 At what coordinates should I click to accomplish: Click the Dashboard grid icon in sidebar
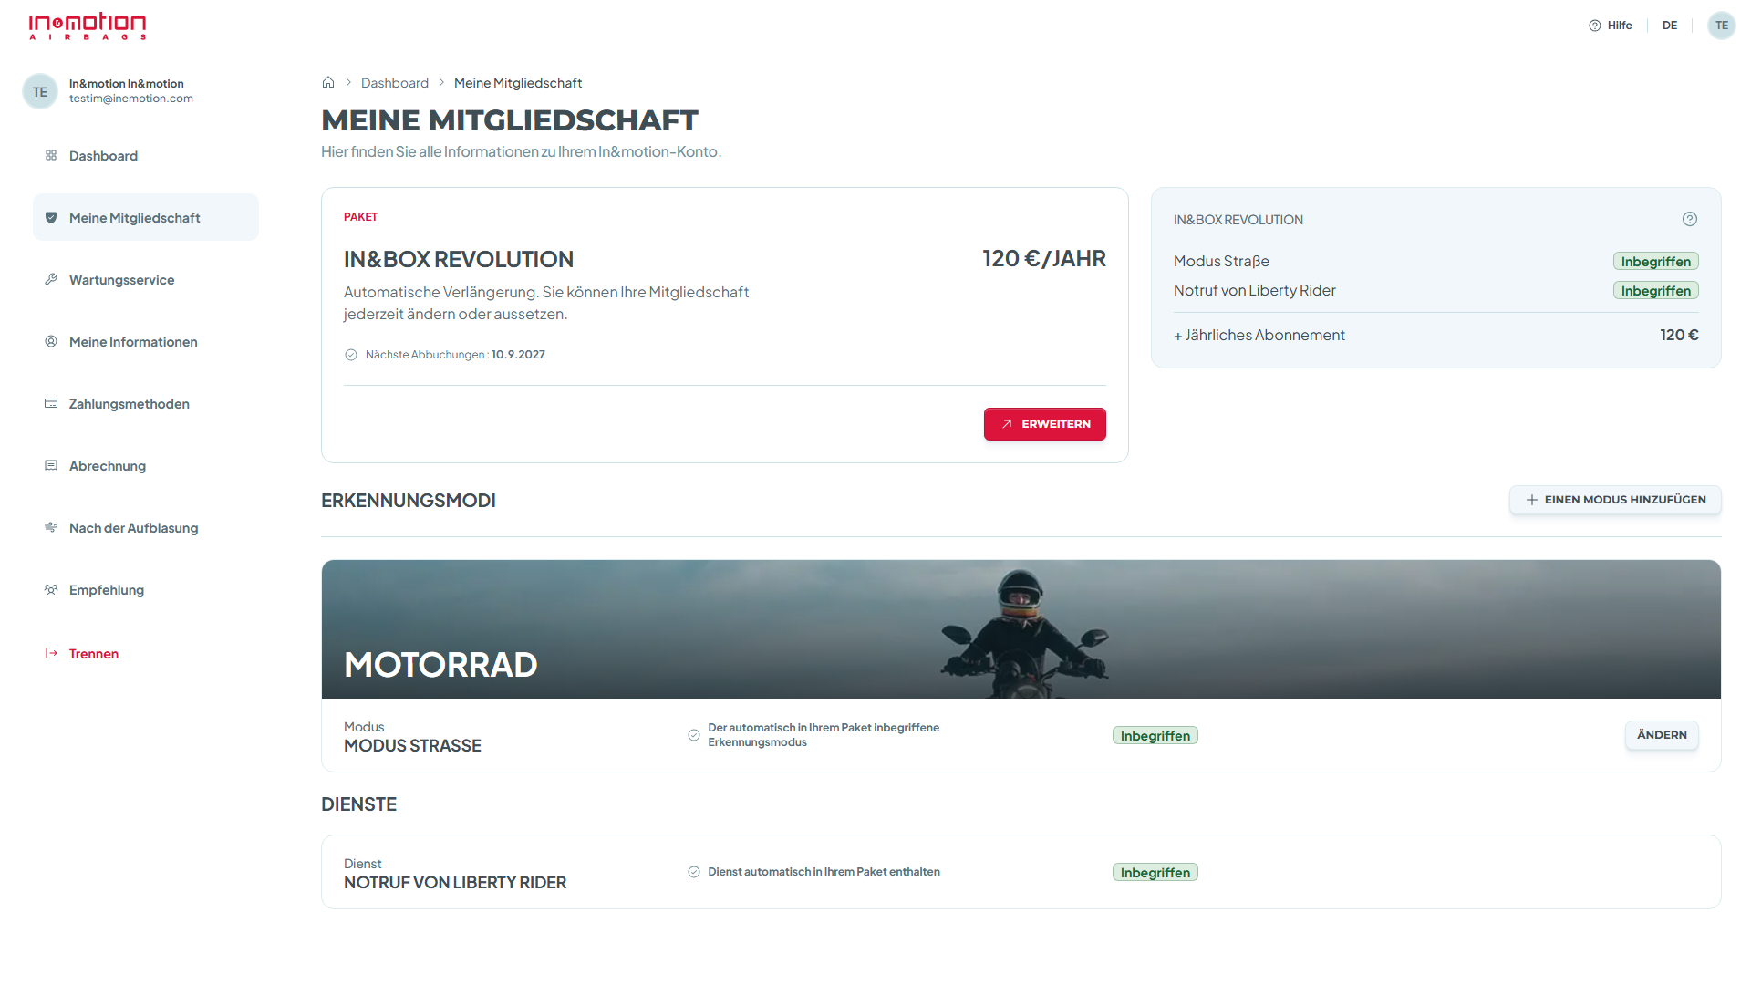coord(51,156)
